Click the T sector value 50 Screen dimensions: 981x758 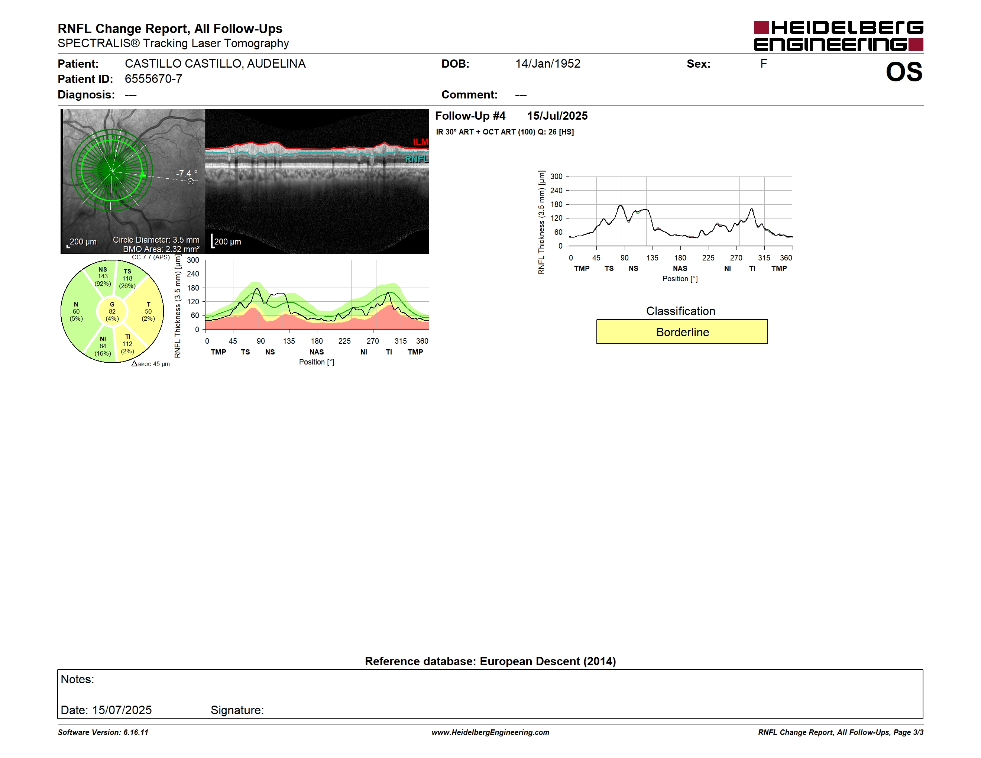coord(148,311)
